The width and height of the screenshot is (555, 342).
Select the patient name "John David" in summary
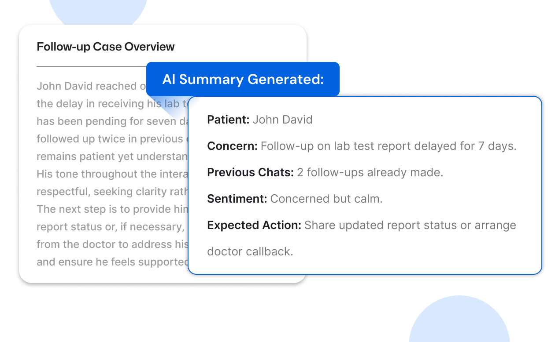click(282, 120)
